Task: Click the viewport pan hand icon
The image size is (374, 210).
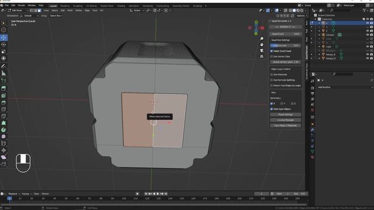Action: tap(262, 44)
